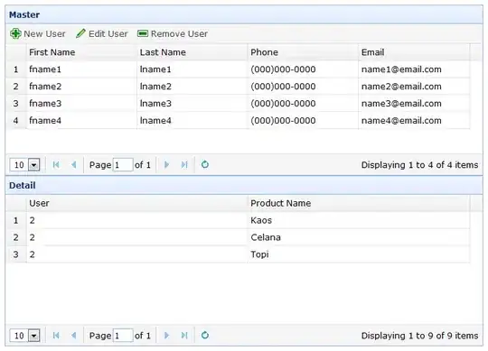This screenshot has width=488, height=351.
Task: Click the green New User plus icon
Action: 15,33
